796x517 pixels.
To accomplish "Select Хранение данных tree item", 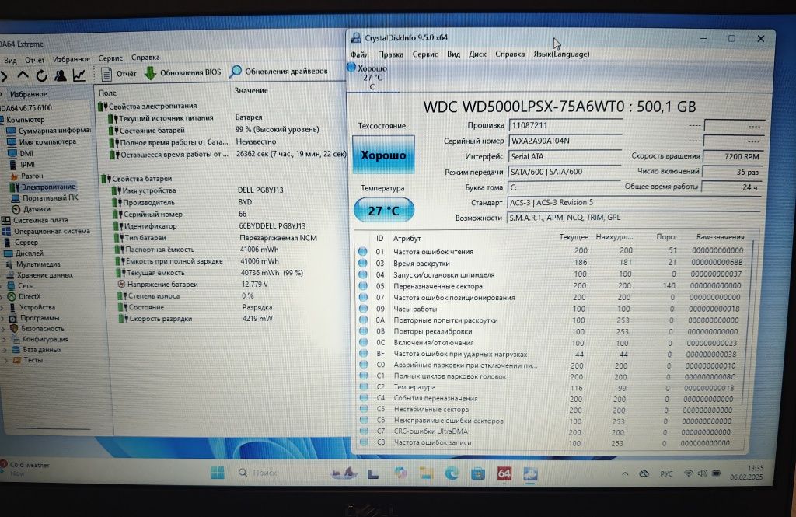I will click(x=39, y=274).
